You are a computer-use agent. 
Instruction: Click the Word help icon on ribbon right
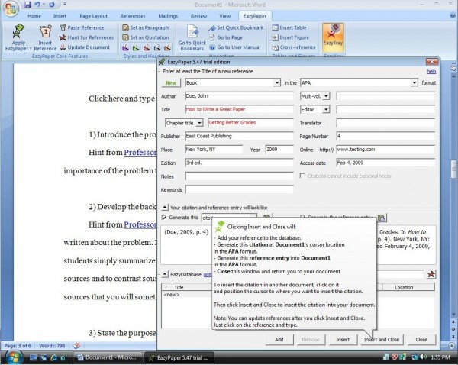(452, 16)
